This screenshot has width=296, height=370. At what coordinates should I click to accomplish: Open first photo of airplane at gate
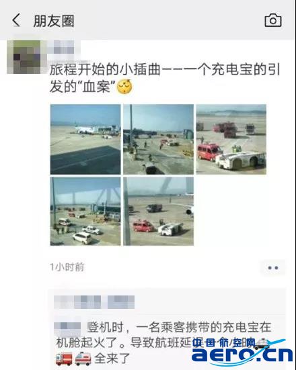point(85,139)
